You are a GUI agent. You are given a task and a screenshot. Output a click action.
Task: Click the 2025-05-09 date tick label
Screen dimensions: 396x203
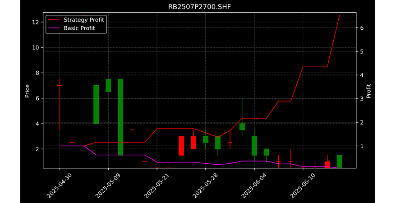108,186
